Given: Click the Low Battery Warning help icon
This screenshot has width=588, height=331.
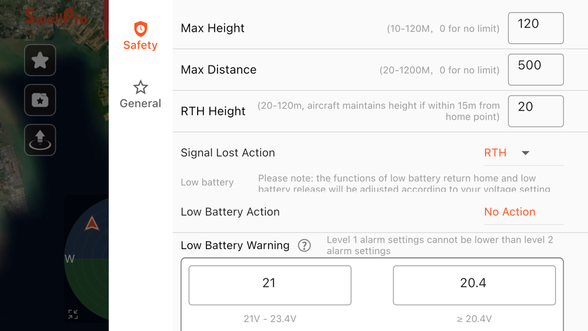Looking at the screenshot, I should [x=304, y=246].
